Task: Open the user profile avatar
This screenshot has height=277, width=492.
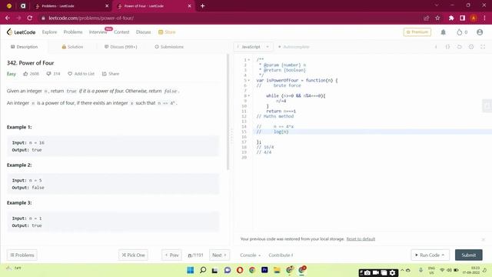Action: [480, 32]
